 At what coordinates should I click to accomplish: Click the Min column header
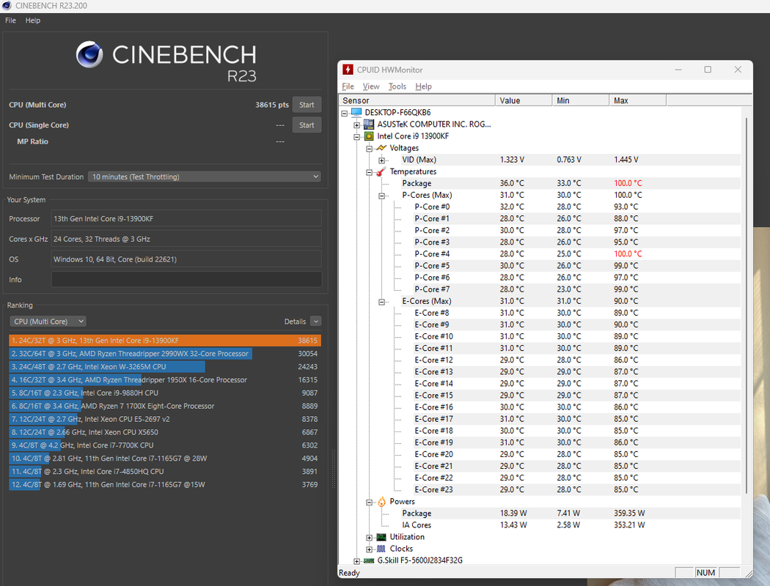[581, 100]
